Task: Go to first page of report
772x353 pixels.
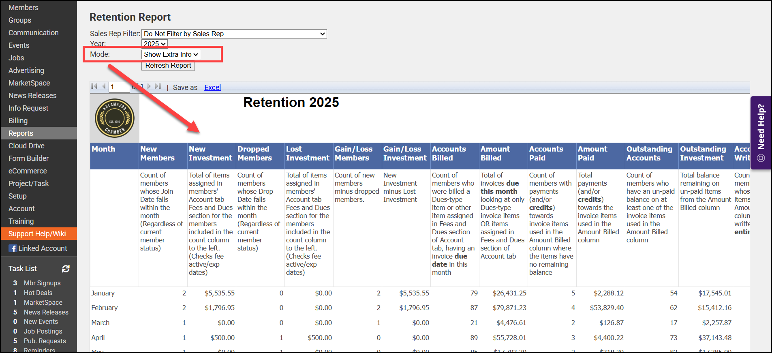Action: click(94, 86)
